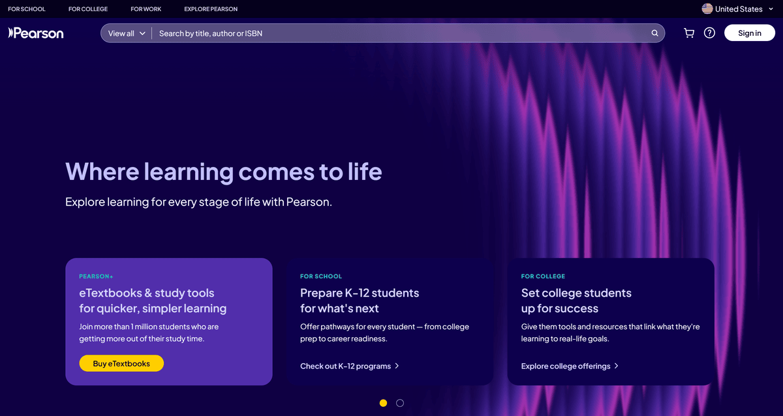
Task: Click the search magnifier icon
Action: point(655,33)
